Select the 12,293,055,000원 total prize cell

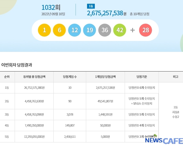point(34,137)
